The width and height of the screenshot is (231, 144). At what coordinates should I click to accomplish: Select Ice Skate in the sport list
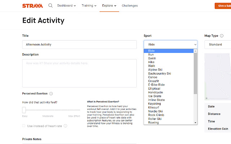(169, 96)
